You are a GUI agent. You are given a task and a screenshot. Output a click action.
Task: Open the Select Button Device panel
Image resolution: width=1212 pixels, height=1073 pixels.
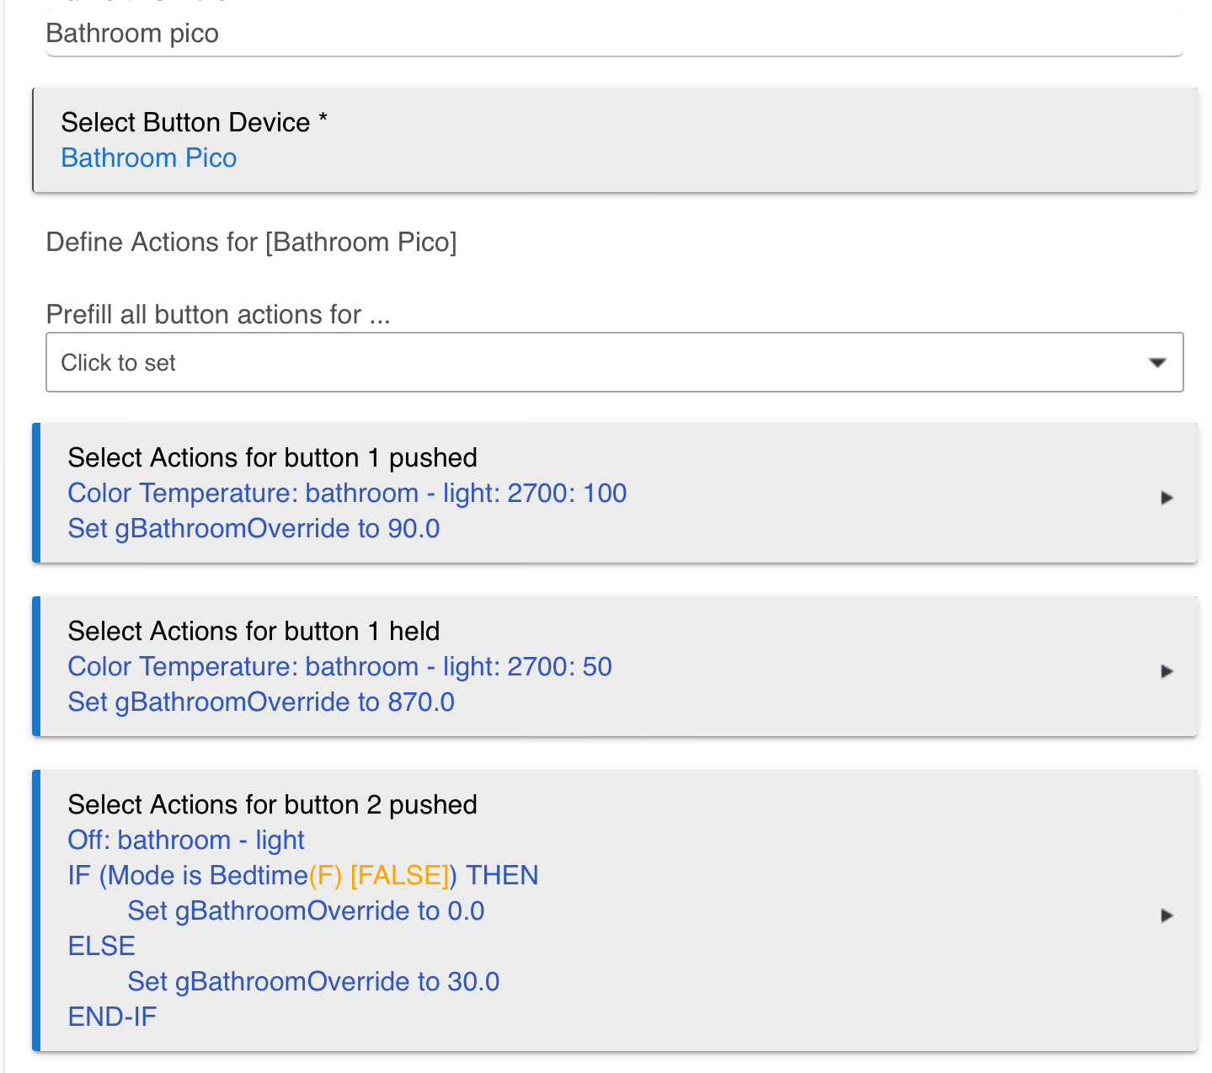pos(615,140)
